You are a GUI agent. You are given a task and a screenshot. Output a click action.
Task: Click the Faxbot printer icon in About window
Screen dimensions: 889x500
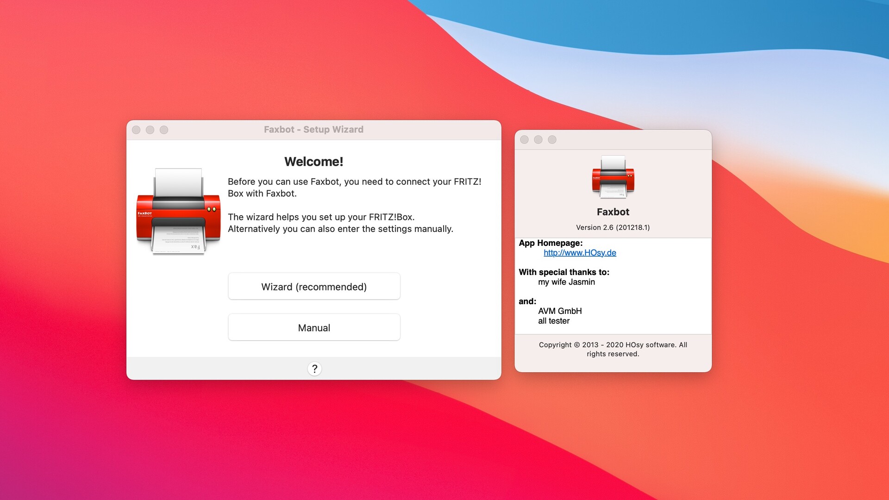[613, 177]
